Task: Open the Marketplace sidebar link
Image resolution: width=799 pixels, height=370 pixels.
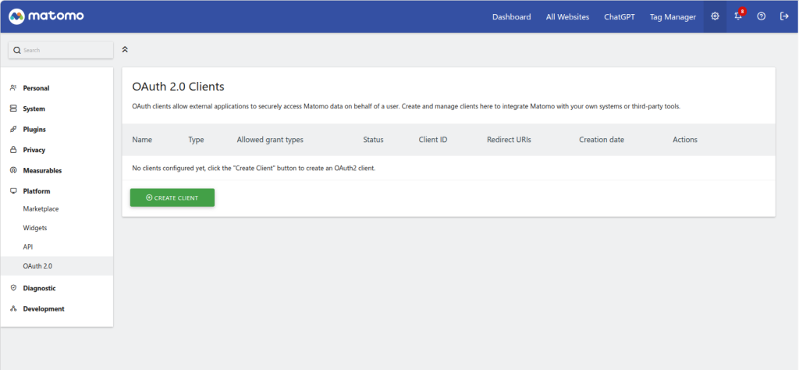Action: pyautogui.click(x=41, y=208)
